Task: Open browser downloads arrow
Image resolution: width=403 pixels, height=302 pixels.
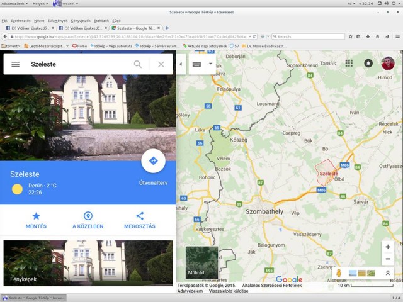Action: (x=368, y=36)
